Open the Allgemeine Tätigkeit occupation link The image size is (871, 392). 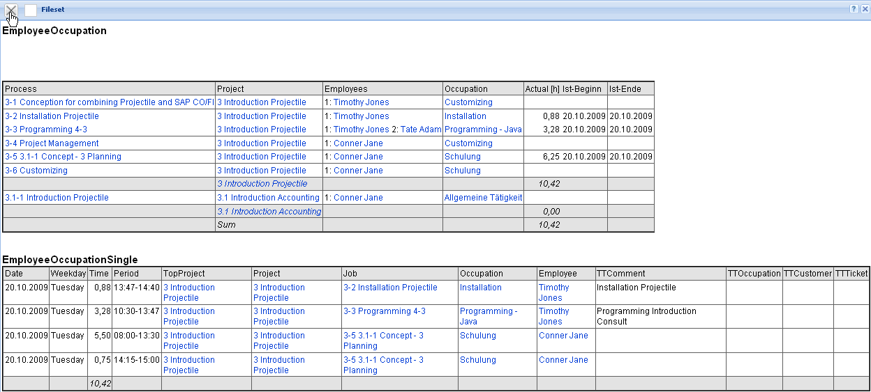(483, 198)
